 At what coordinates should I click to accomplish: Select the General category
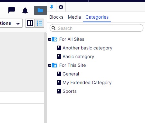tap(71, 74)
